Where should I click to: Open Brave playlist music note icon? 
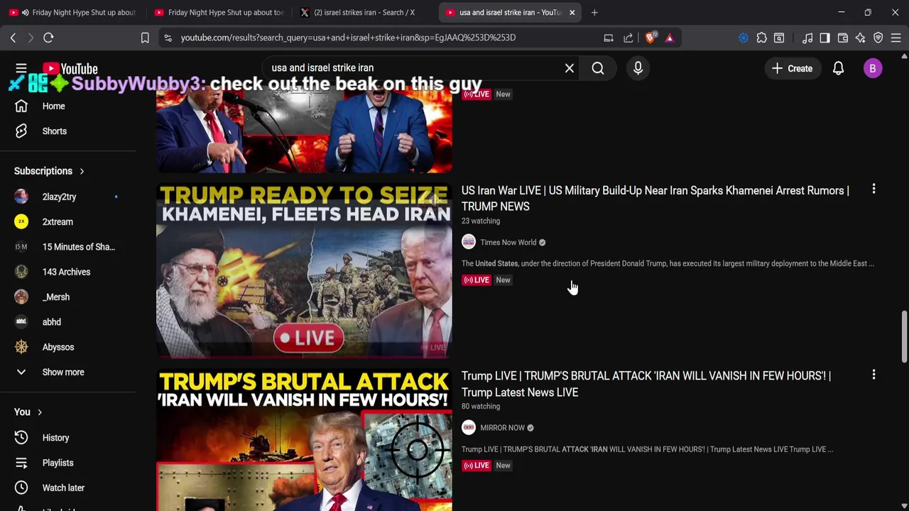pos(807,38)
